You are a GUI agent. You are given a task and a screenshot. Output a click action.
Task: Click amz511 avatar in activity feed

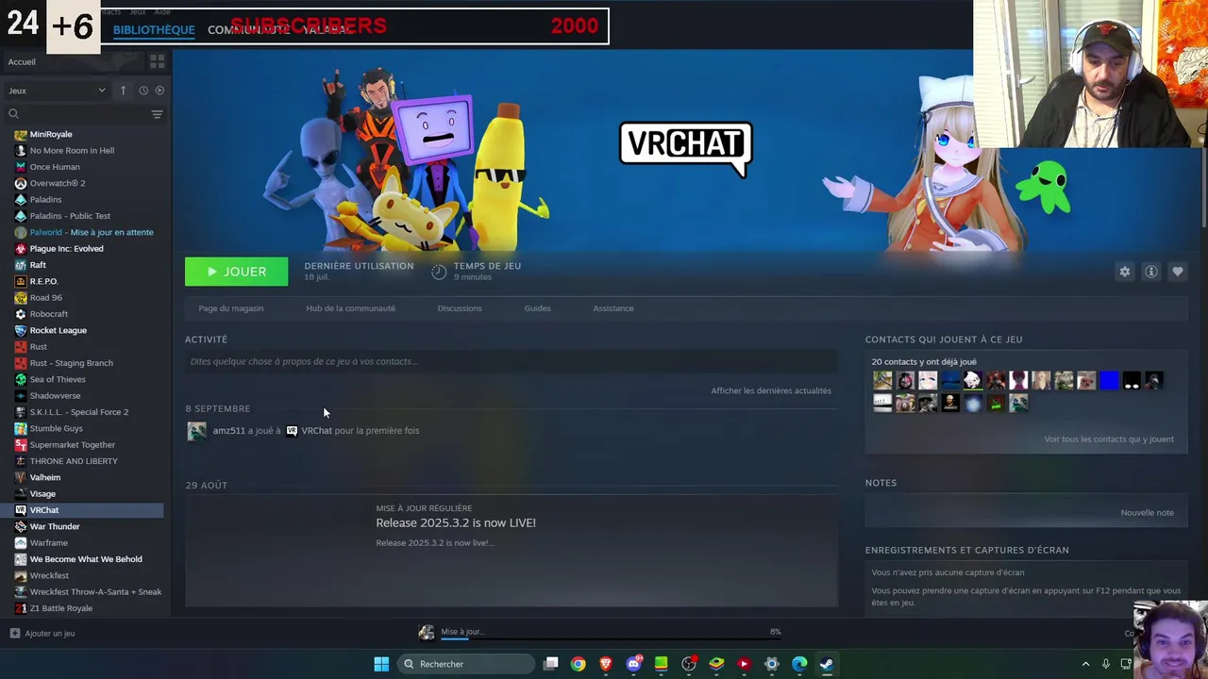pyautogui.click(x=196, y=431)
